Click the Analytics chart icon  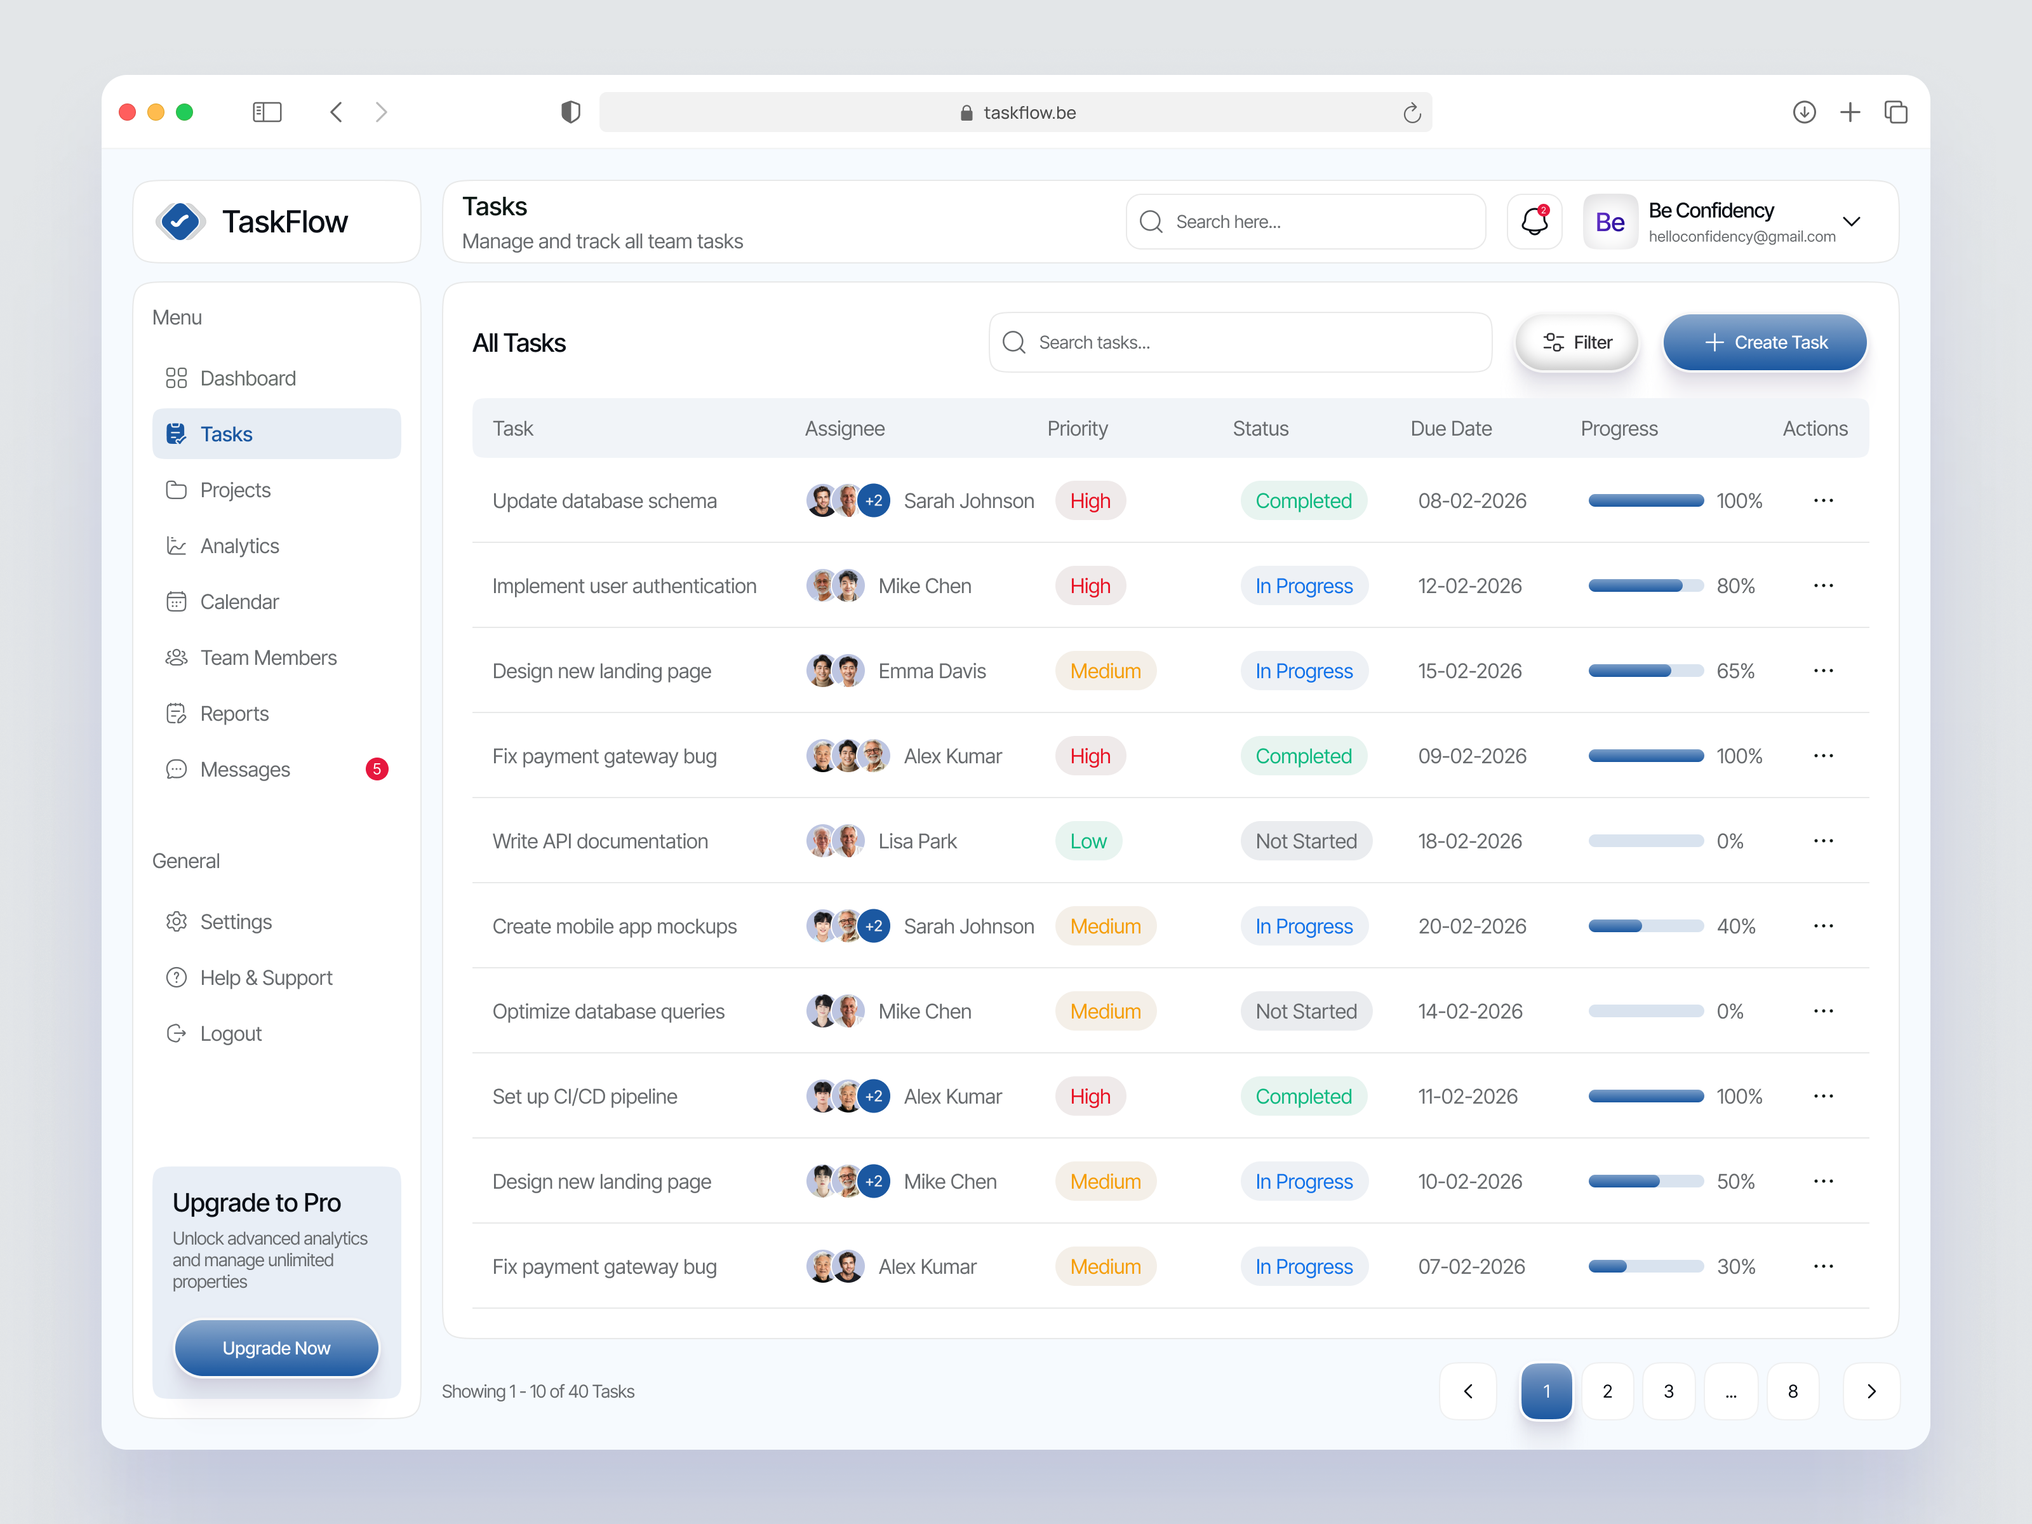177,545
